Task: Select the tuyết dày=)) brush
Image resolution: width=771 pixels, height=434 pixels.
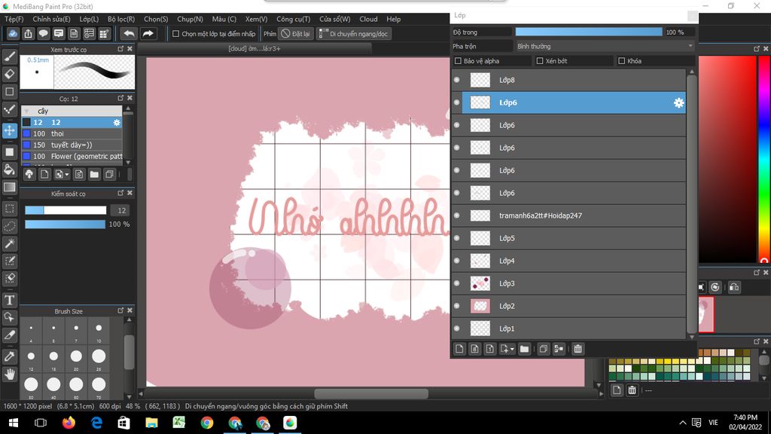Action: [x=72, y=145]
